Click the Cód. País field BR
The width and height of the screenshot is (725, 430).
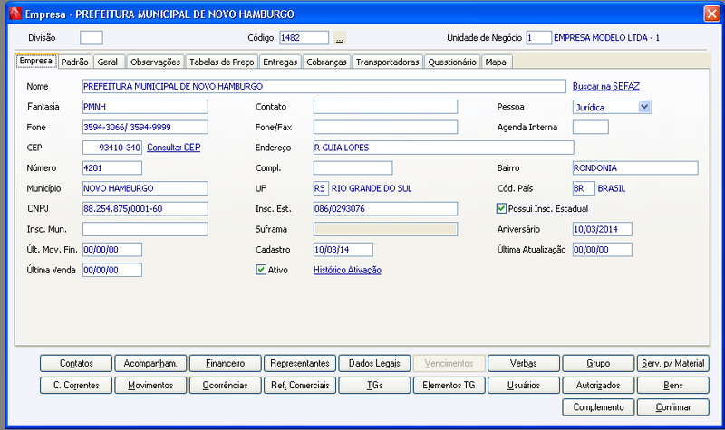(x=584, y=188)
